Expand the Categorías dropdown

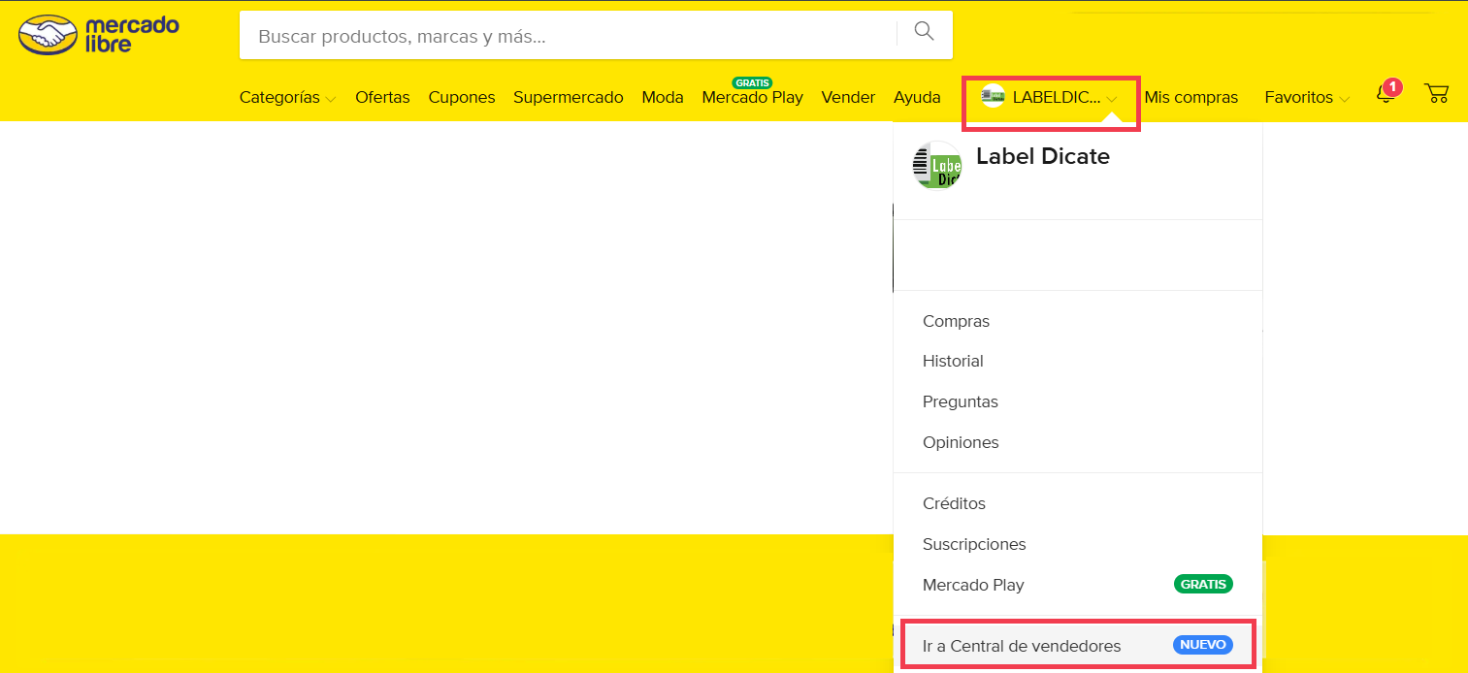point(287,97)
